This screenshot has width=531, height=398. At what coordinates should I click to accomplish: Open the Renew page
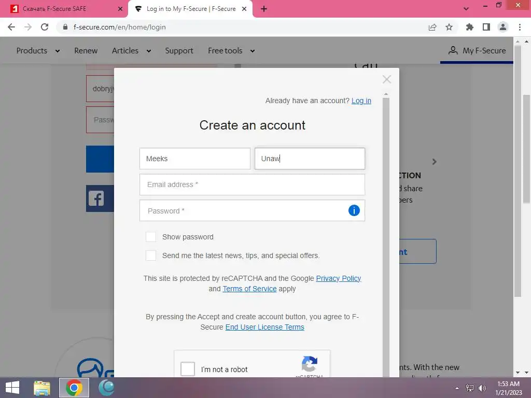pos(86,51)
